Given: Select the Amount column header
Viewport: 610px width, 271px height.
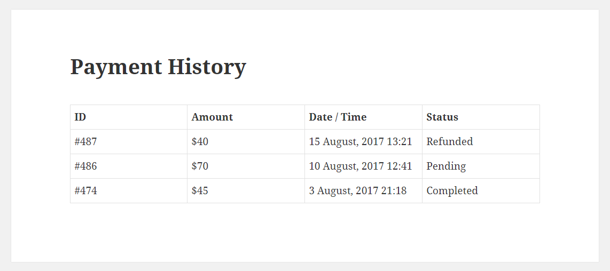Looking at the screenshot, I should pos(212,117).
